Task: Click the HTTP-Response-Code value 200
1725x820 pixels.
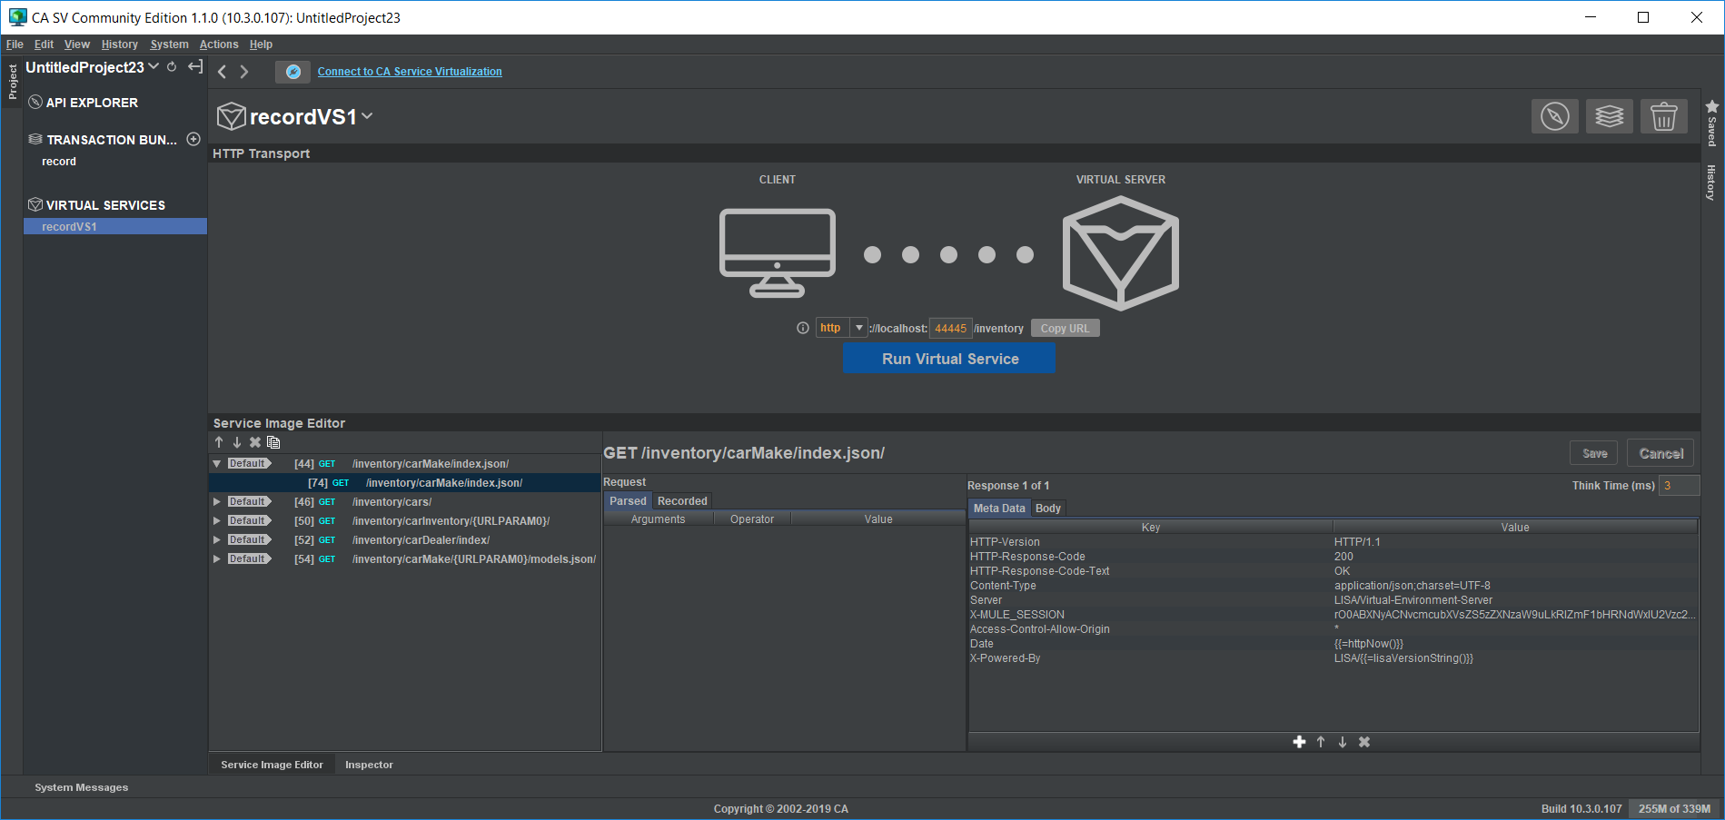Action: 1343,557
